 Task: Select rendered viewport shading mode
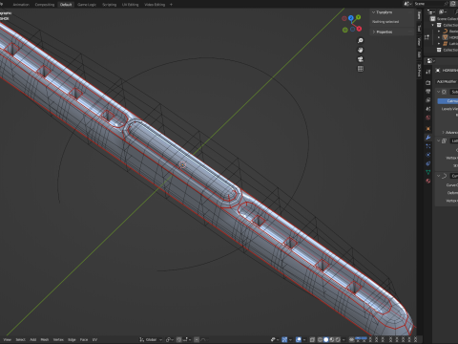(338, 339)
